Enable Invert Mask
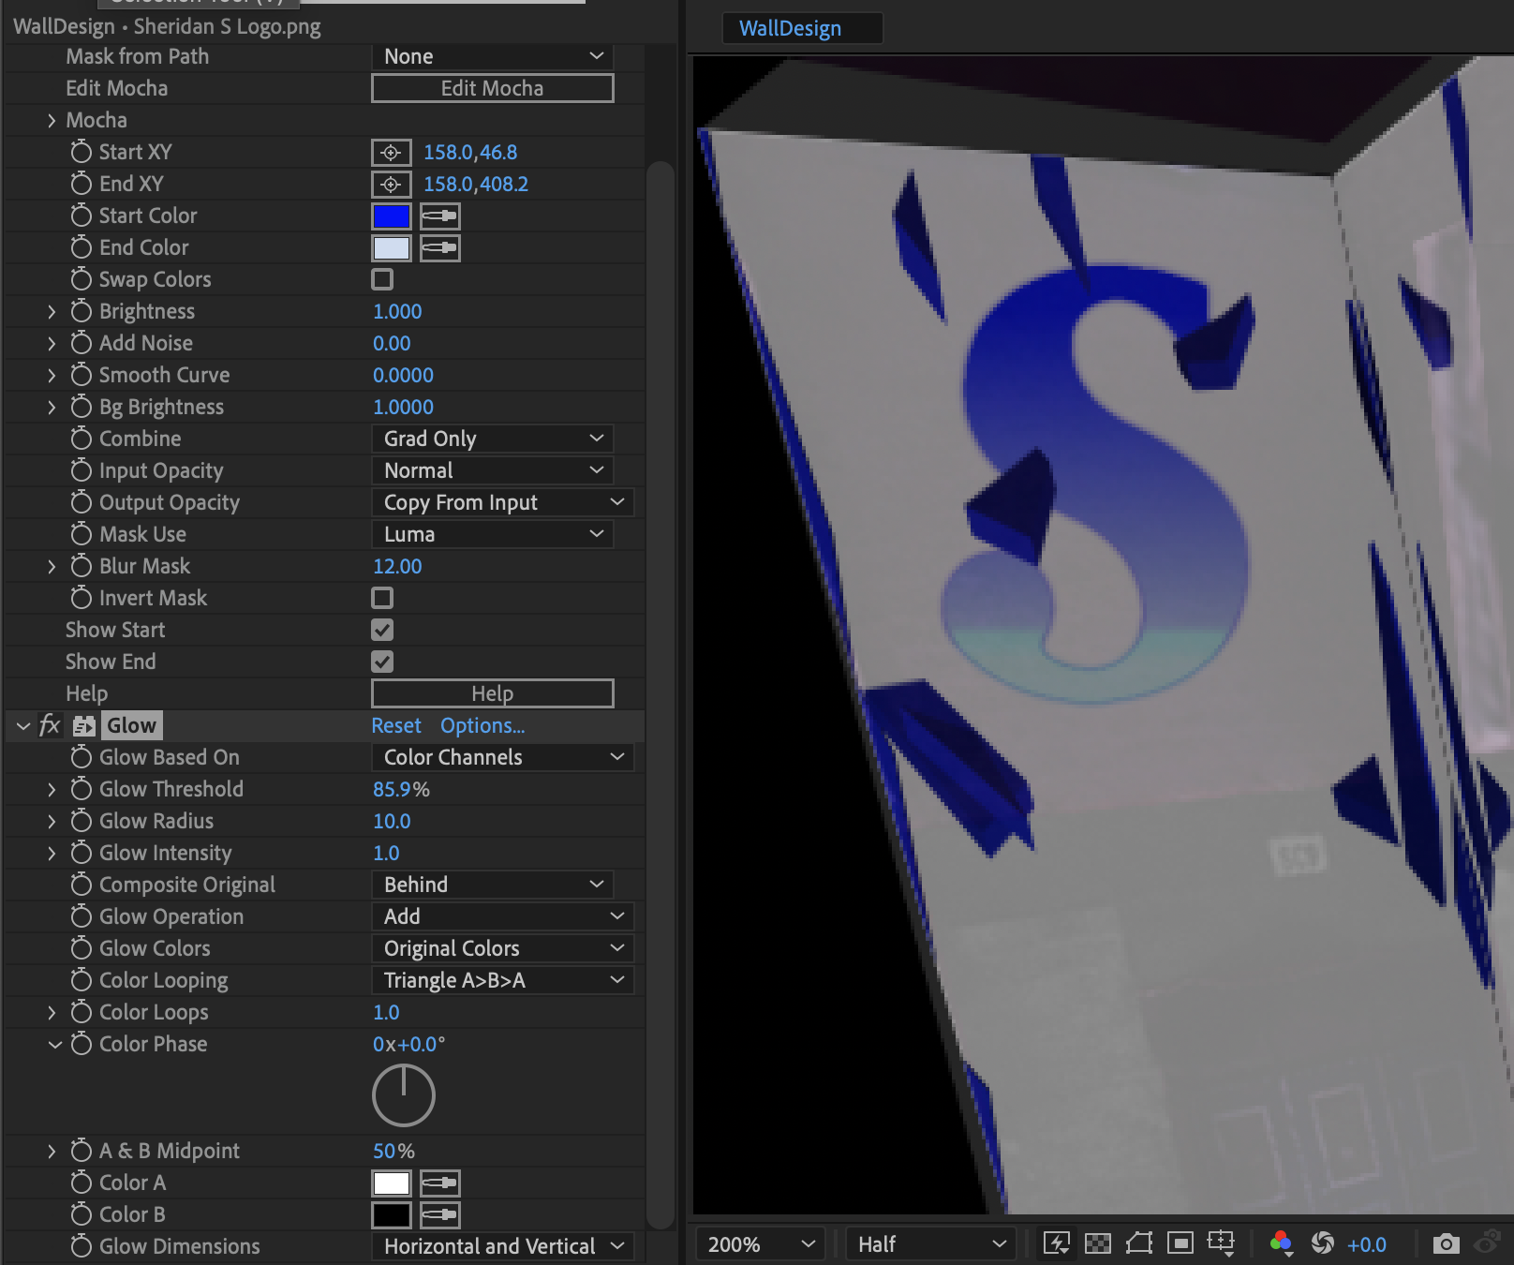This screenshot has width=1514, height=1265. pyautogui.click(x=382, y=597)
